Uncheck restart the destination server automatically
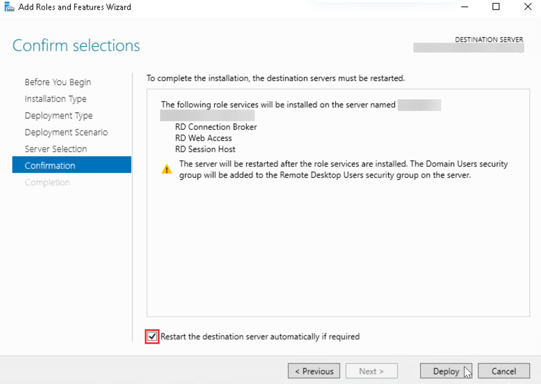Image resolution: width=541 pixels, height=384 pixels. [152, 336]
